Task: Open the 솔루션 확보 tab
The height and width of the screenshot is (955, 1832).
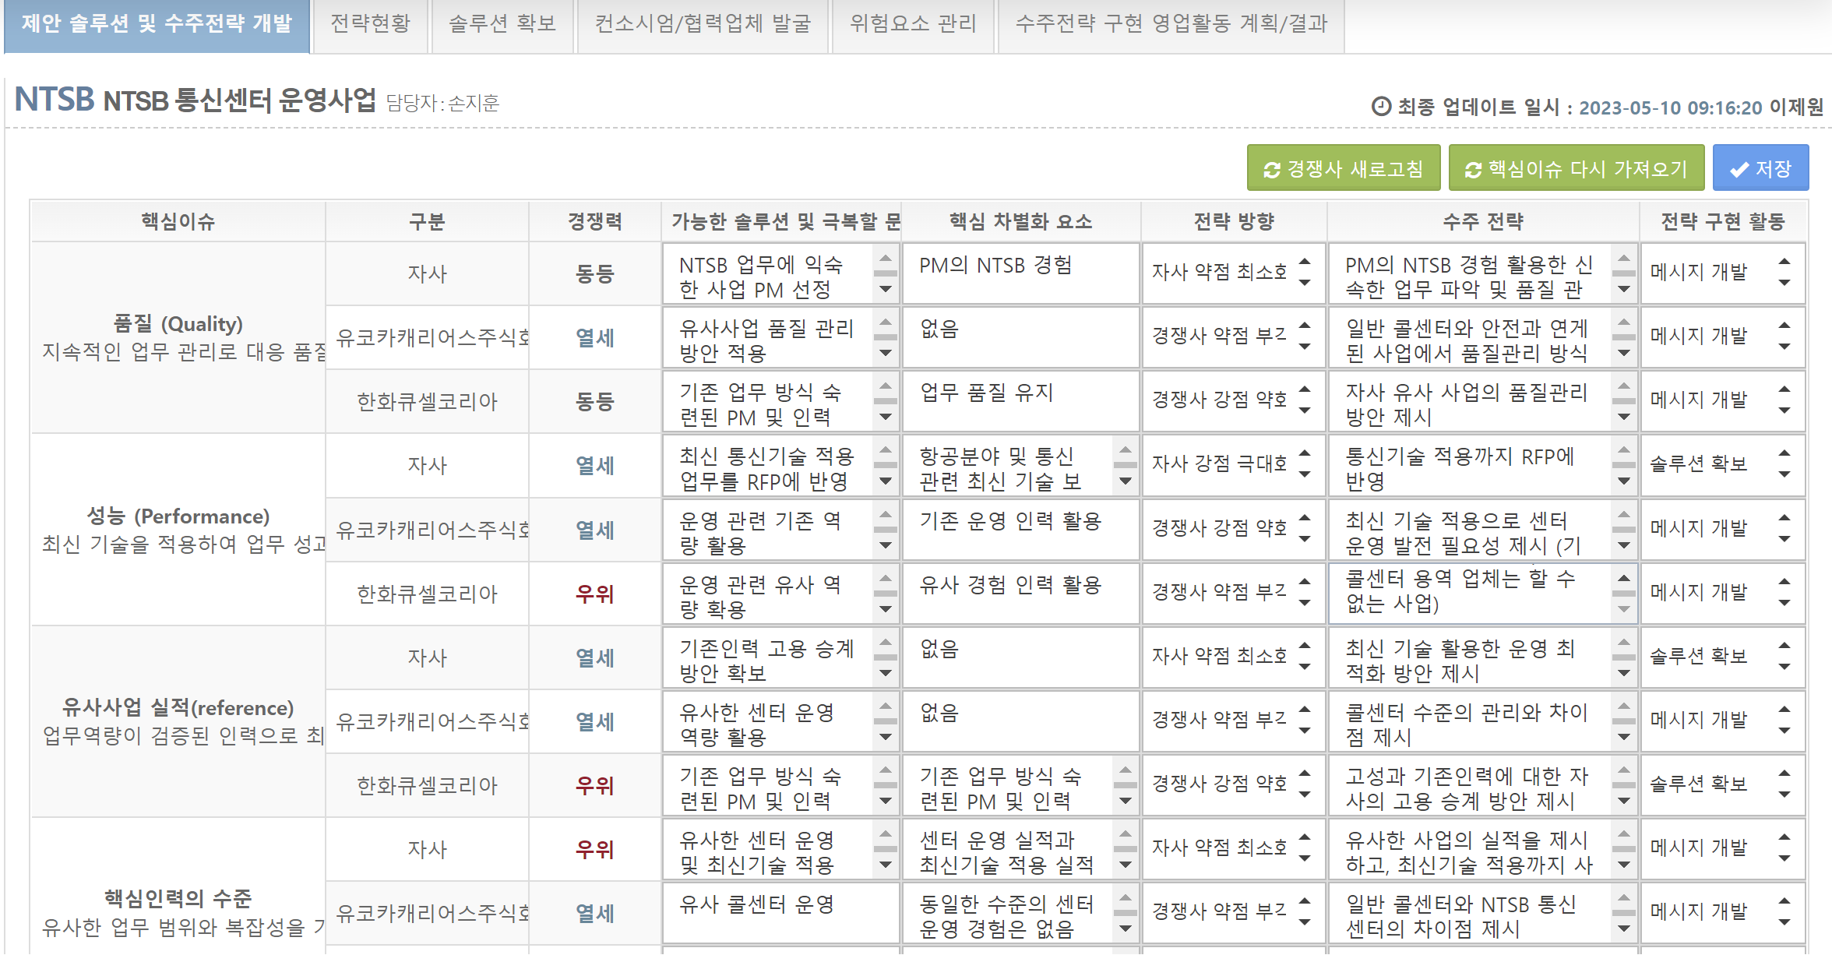Action: tap(502, 25)
